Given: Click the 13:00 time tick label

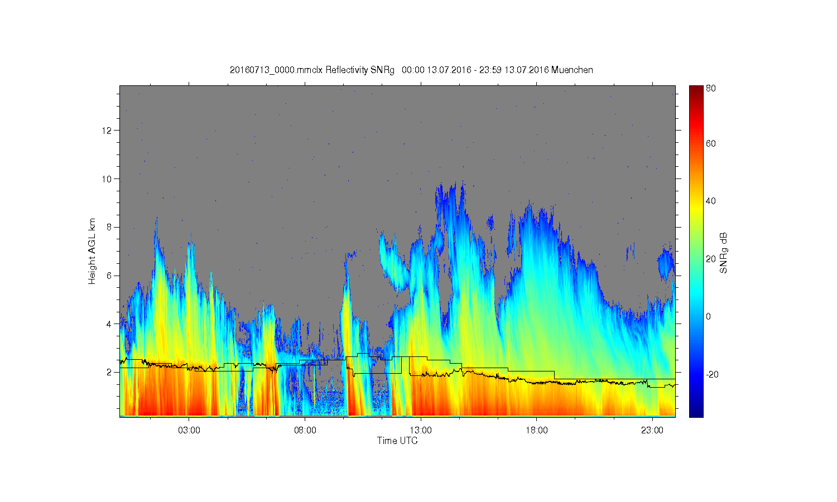Looking at the screenshot, I should [421, 431].
